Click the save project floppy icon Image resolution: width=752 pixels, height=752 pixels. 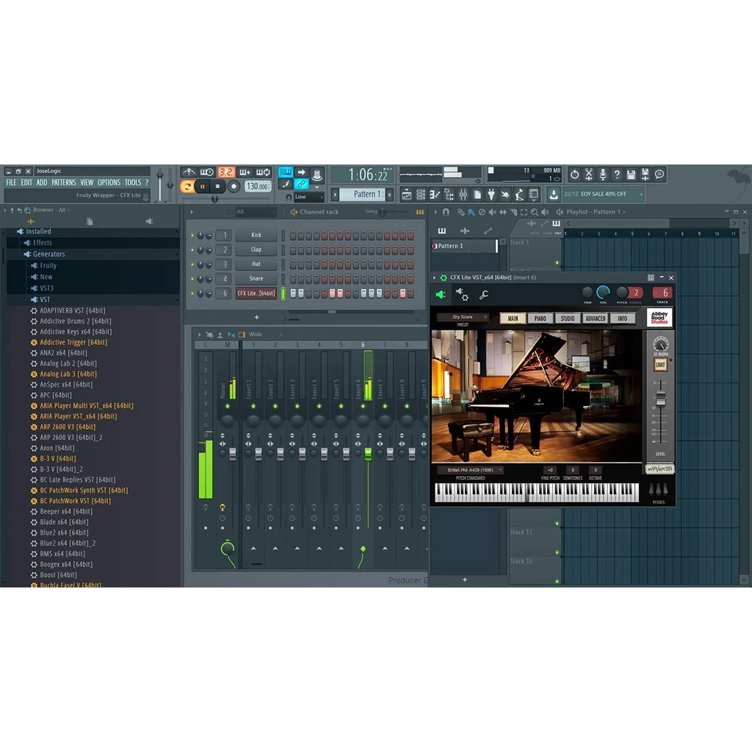631,174
